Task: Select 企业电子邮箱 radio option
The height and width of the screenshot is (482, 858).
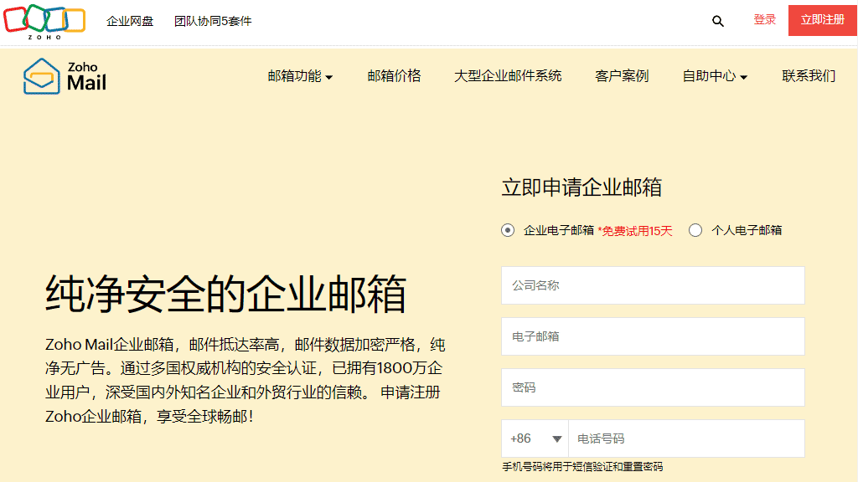Action: [x=508, y=231]
